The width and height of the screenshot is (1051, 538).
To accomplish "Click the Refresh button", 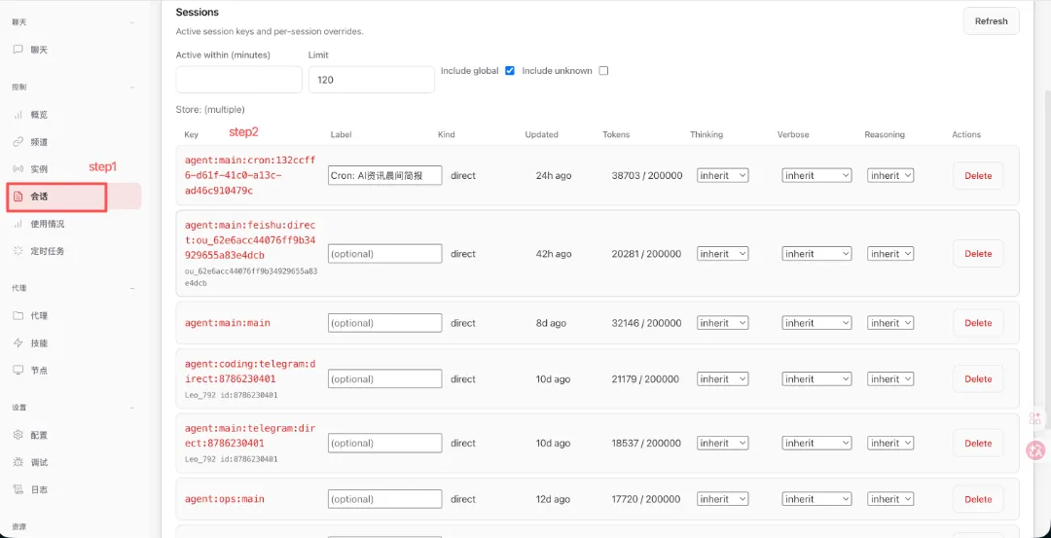I will (x=991, y=21).
